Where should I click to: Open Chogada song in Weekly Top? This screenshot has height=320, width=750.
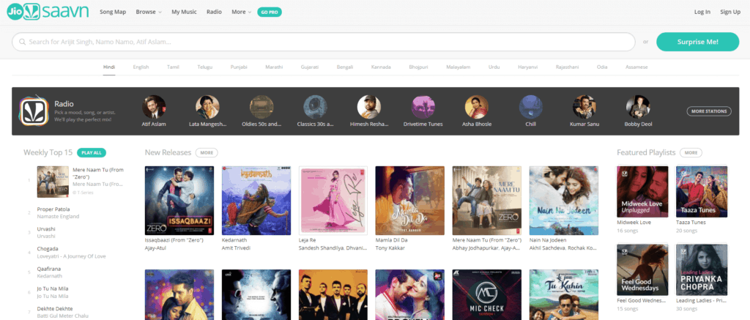[x=48, y=249]
